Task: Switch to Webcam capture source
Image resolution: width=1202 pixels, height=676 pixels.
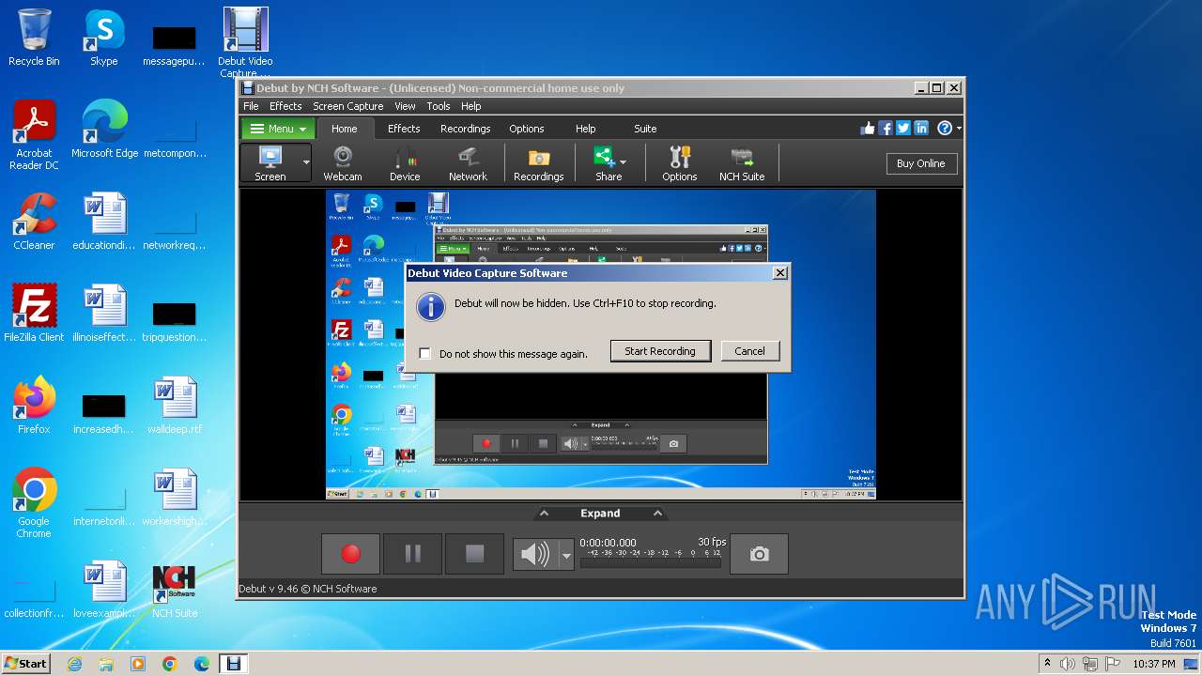Action: (x=343, y=163)
